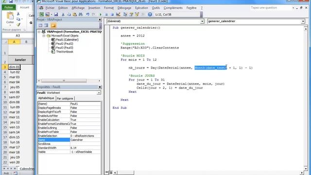Open Find with the binoculars icon
Image resolution: width=311 pixels, height=175 pixels.
click(80, 15)
